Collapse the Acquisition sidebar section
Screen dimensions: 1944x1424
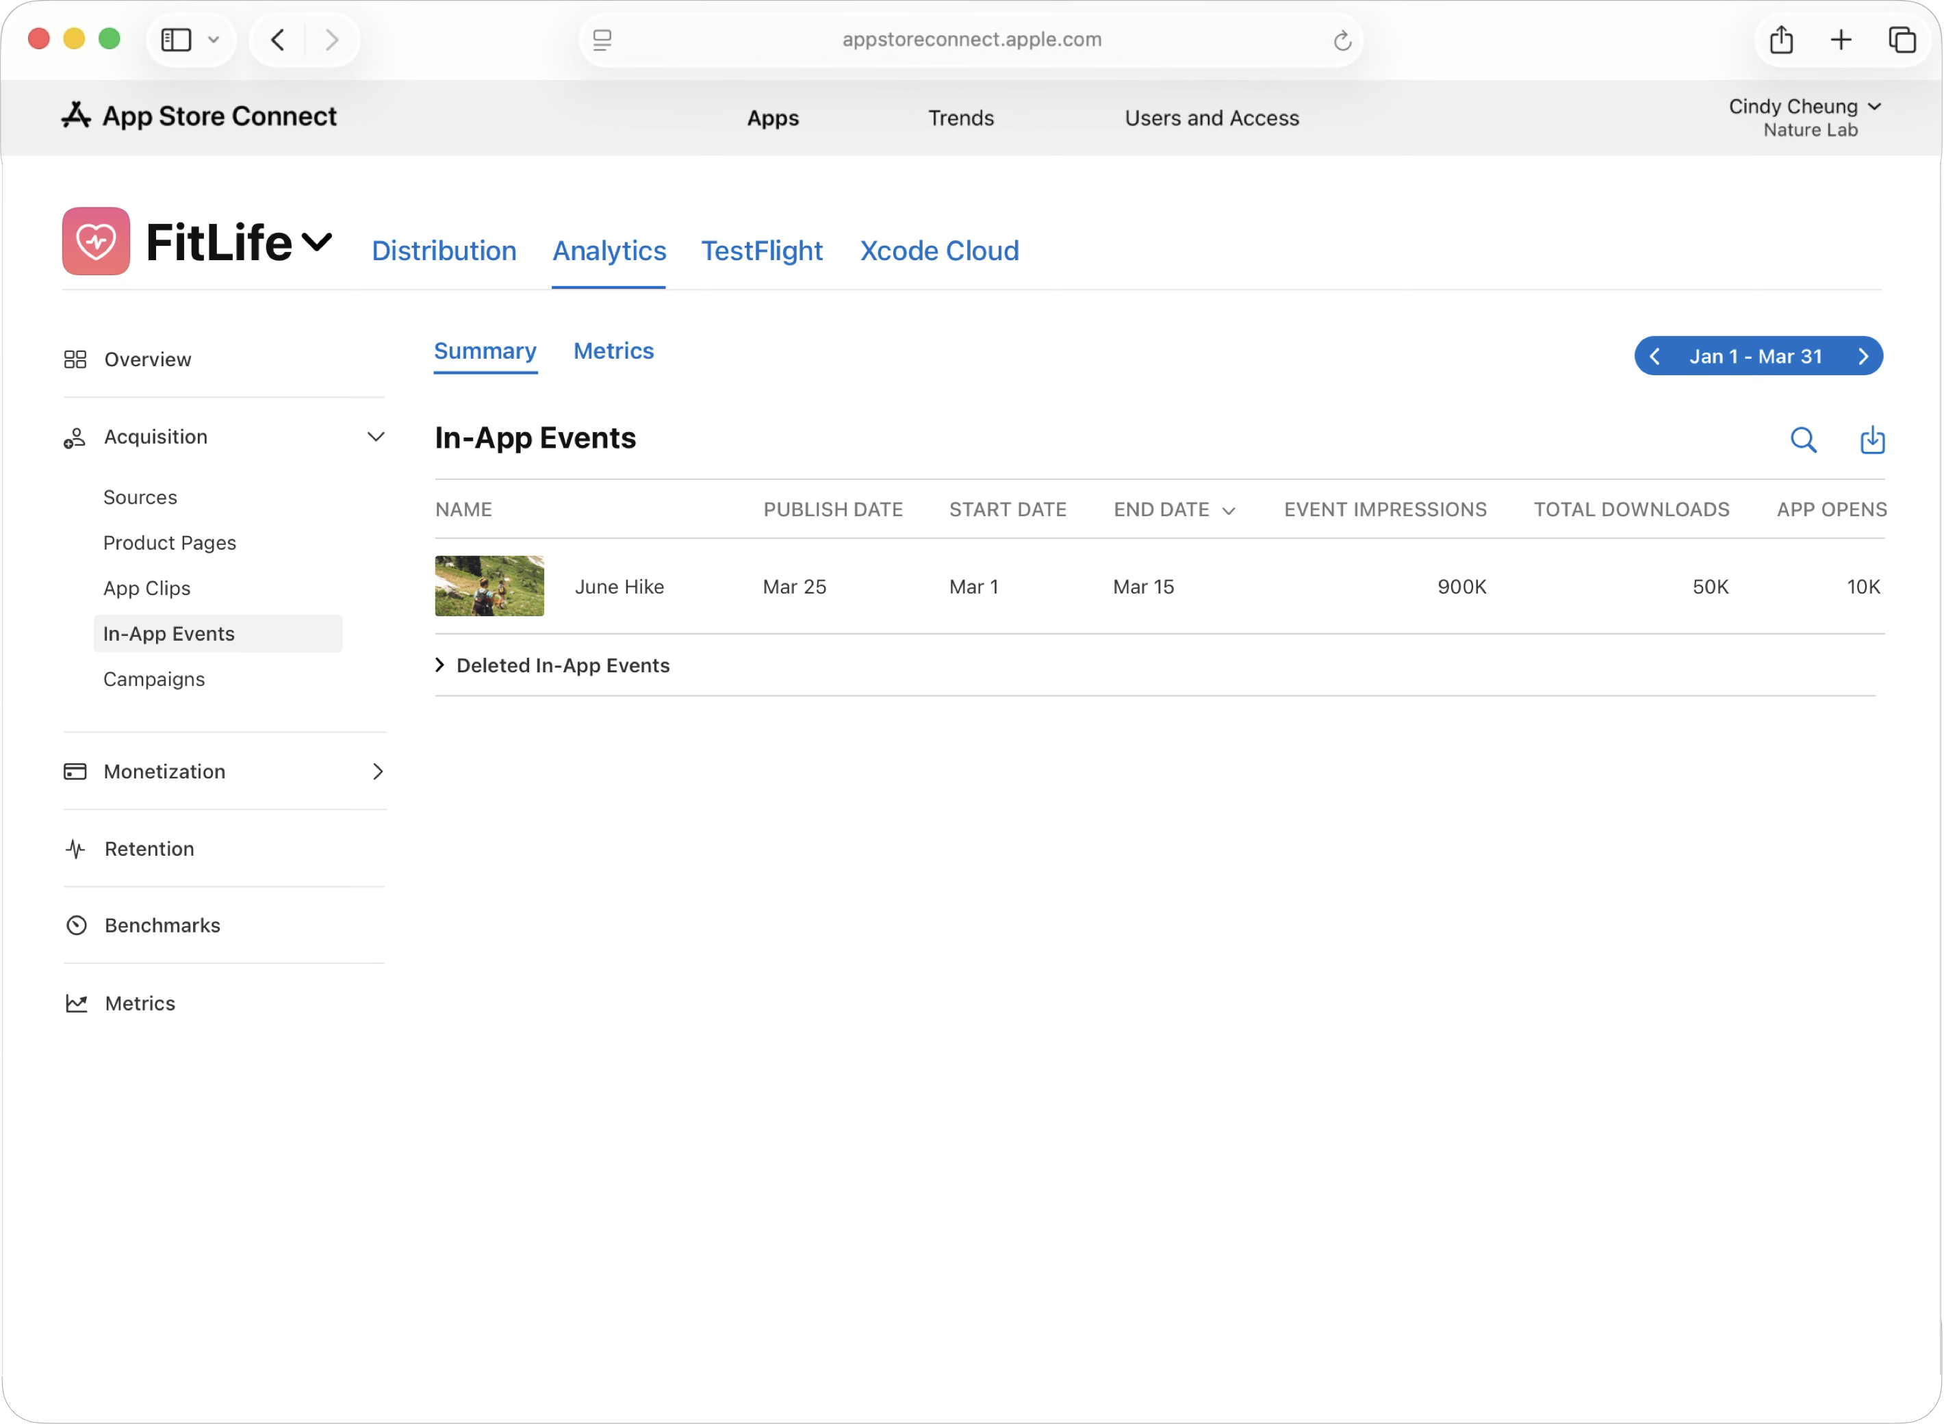point(376,437)
